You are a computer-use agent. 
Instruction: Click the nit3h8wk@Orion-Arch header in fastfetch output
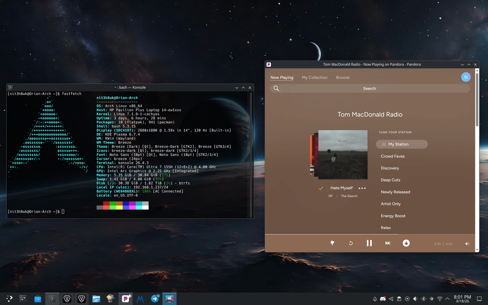click(117, 98)
